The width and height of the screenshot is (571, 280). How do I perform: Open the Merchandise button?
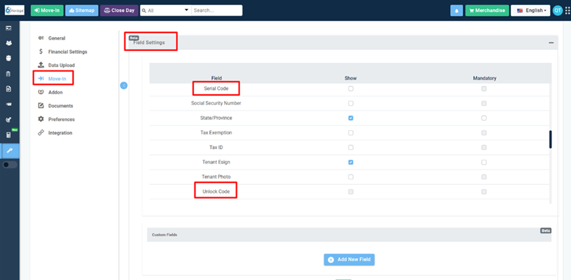(487, 10)
